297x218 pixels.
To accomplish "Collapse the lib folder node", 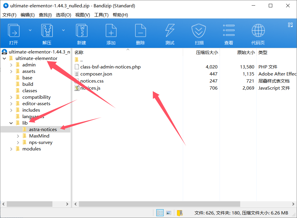I will pyautogui.click(x=11, y=123).
